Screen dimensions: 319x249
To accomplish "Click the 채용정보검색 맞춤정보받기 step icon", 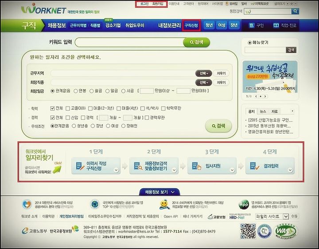I will (x=138, y=166).
